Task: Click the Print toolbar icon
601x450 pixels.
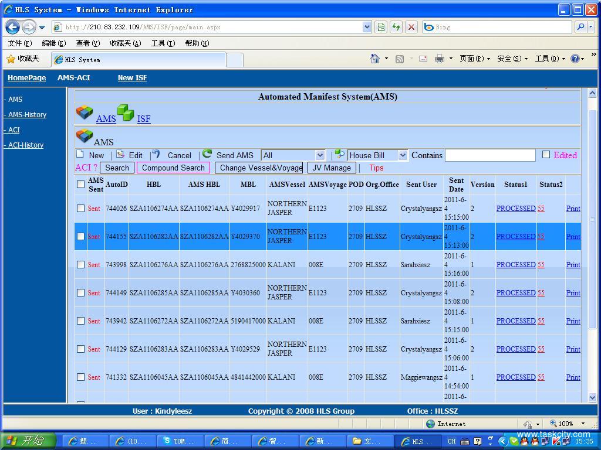Action: point(440,59)
